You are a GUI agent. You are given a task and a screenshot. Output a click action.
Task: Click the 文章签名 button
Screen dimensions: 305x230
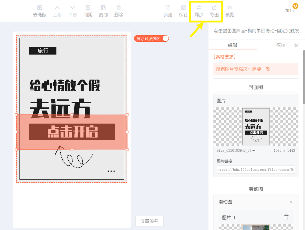coord(149,221)
